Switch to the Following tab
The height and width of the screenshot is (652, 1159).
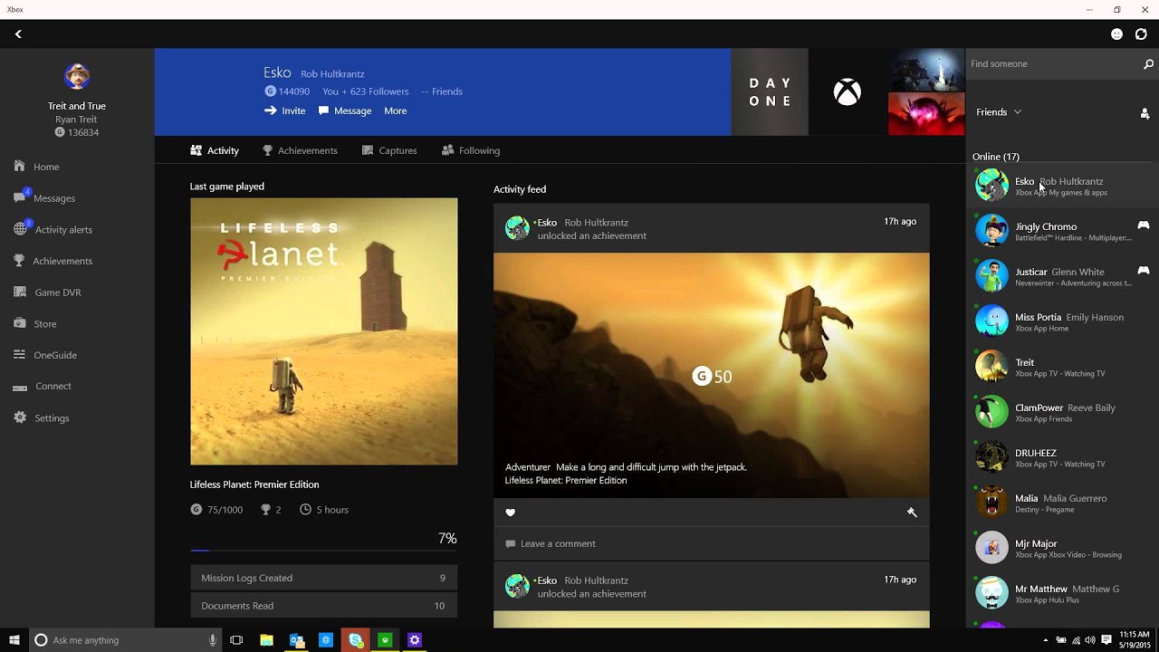(471, 150)
